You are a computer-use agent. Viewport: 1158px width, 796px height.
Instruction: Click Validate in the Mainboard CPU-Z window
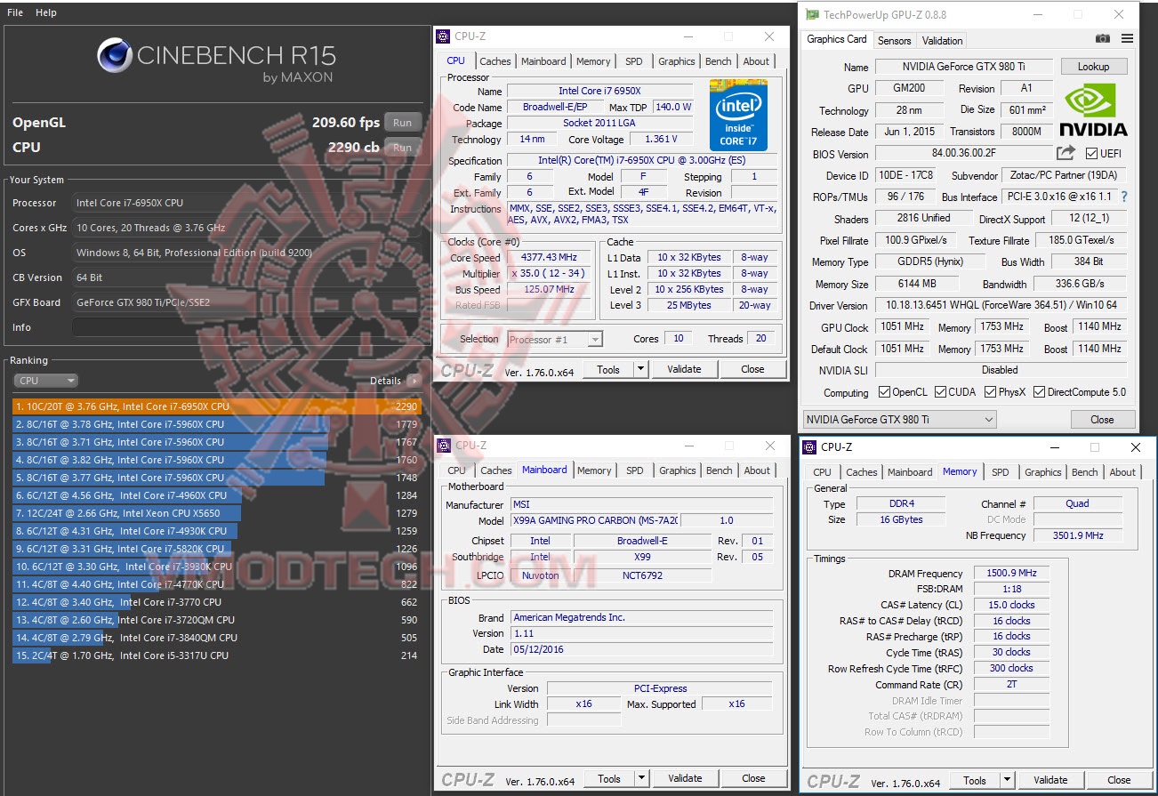(x=685, y=779)
